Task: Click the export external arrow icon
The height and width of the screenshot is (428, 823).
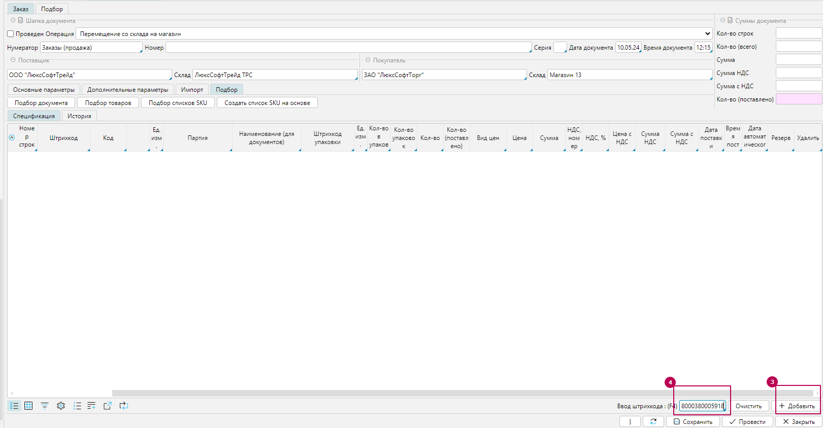Action: [x=108, y=406]
